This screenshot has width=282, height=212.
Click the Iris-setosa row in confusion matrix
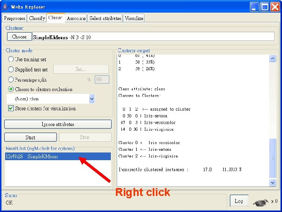pyautogui.click(x=145, y=116)
